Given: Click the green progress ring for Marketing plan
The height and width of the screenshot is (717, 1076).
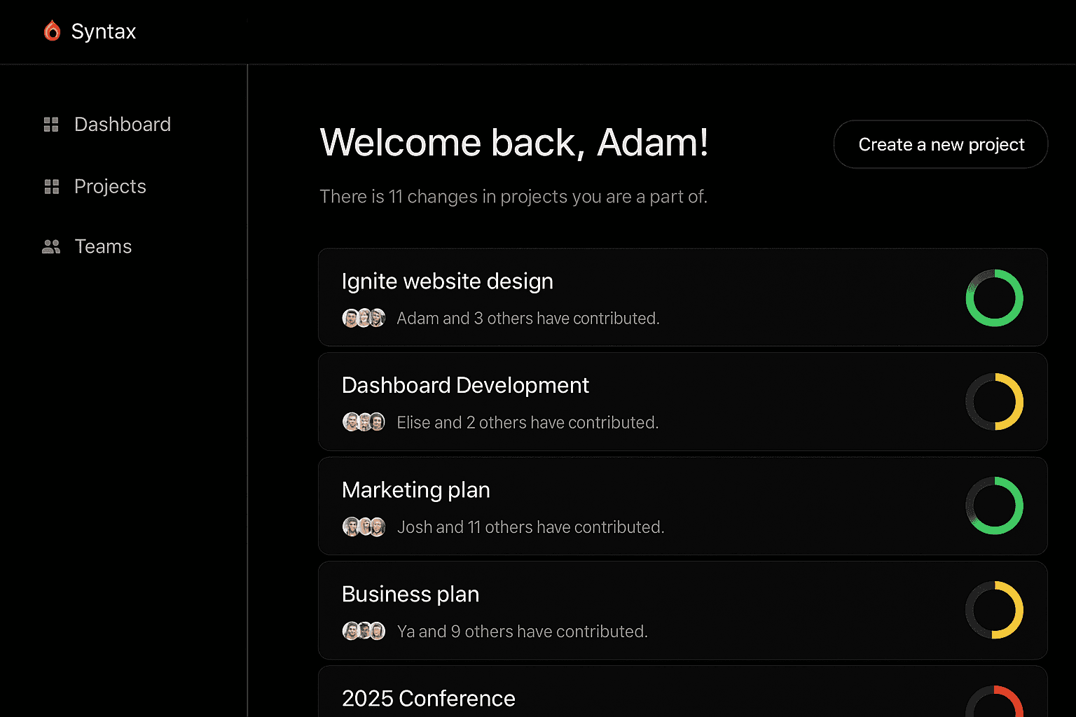Looking at the screenshot, I should coord(994,506).
